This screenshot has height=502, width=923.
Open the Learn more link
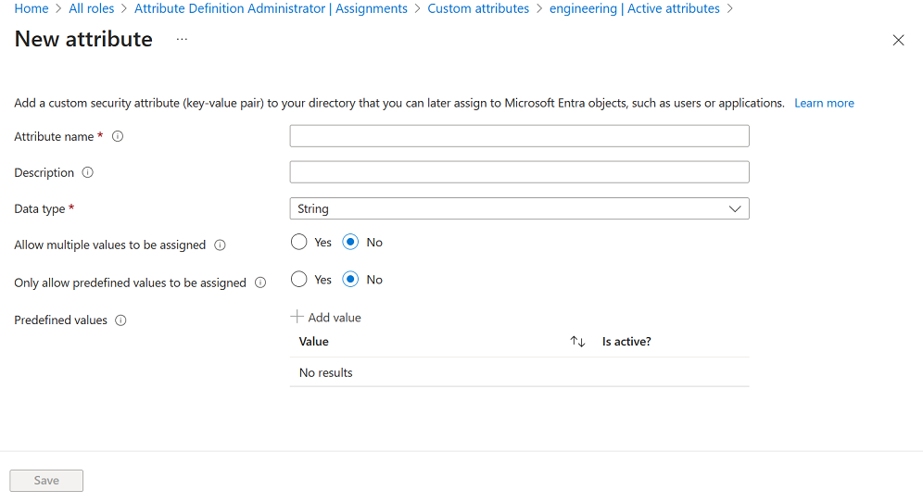click(824, 103)
